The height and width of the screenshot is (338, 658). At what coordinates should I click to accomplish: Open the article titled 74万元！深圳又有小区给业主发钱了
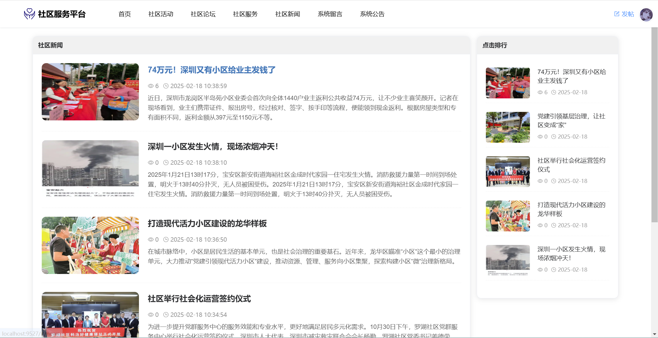[x=211, y=70]
